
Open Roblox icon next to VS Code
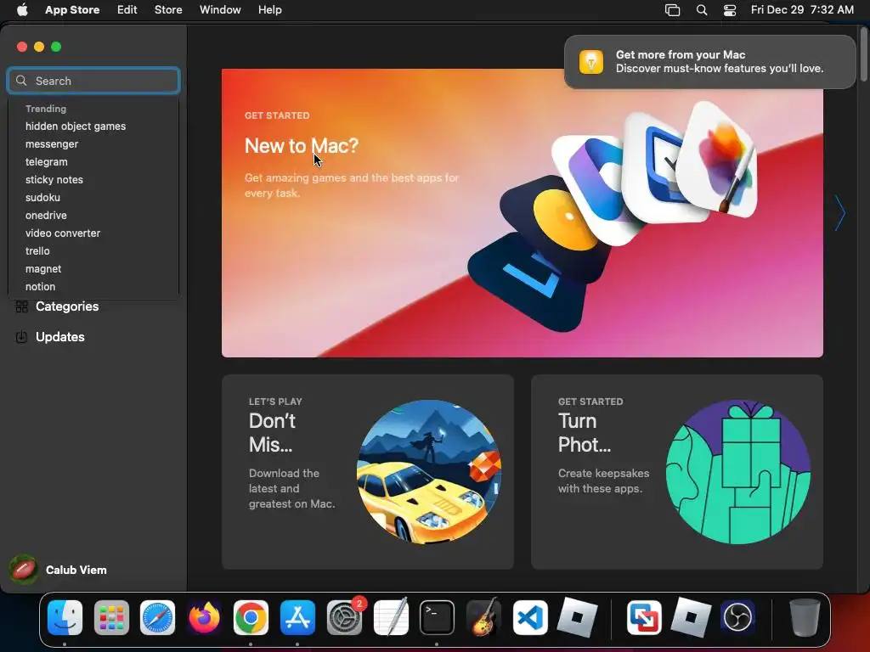coord(577,617)
